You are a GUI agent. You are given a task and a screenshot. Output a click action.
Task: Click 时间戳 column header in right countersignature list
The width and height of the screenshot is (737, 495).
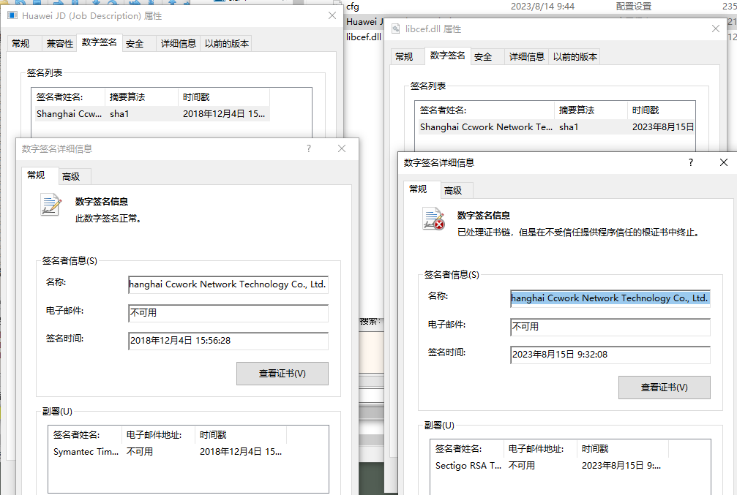622,448
